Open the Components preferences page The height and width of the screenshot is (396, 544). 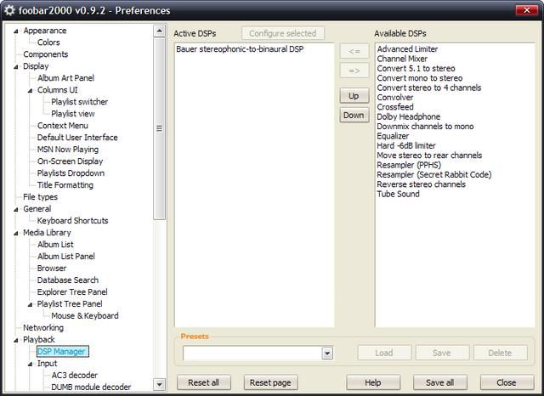pos(45,54)
